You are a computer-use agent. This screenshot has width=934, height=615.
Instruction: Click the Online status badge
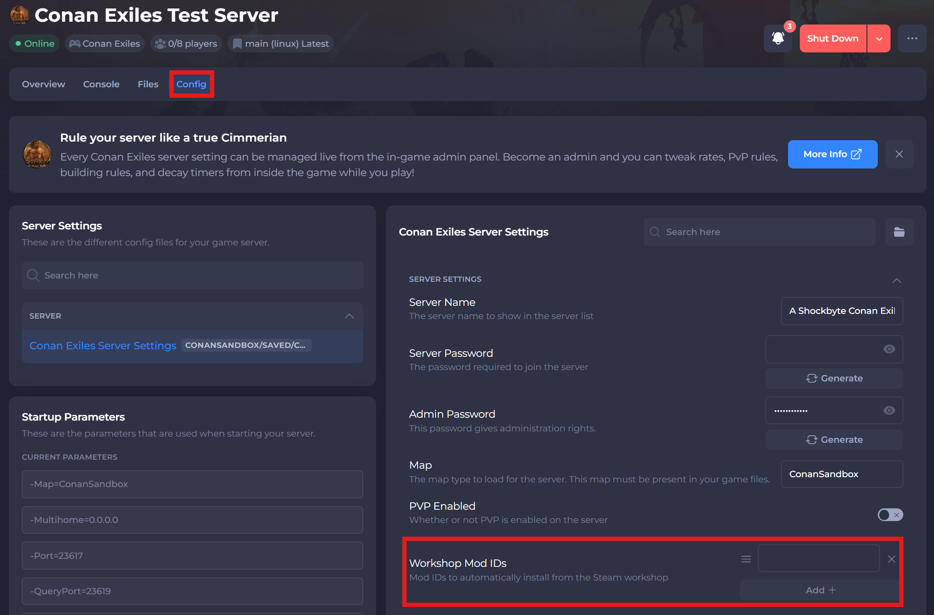pos(34,43)
